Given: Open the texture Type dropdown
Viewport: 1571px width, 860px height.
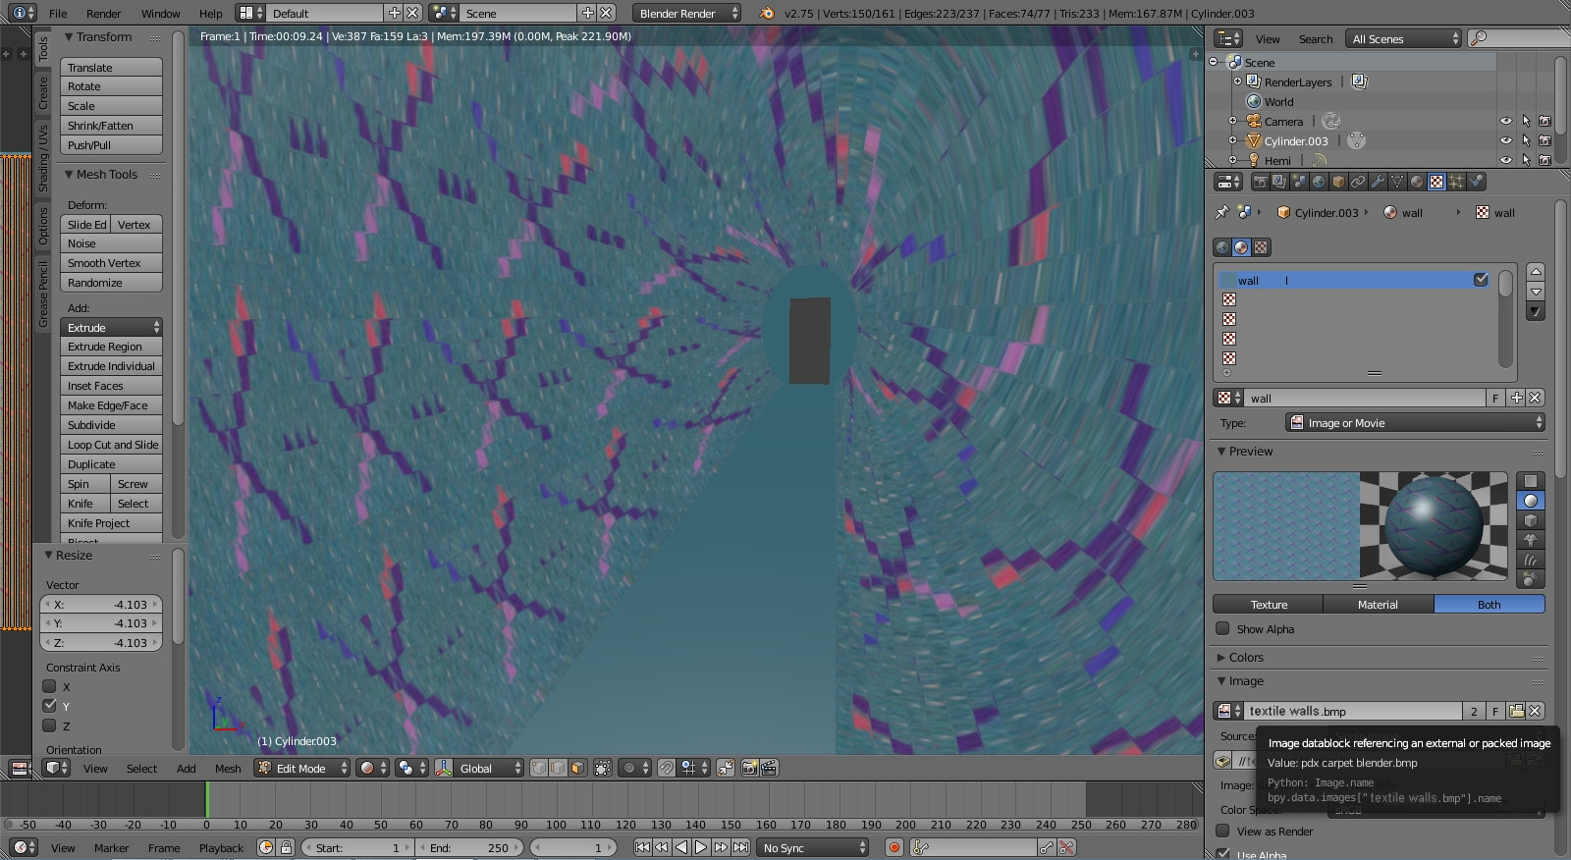Looking at the screenshot, I should point(1415,422).
